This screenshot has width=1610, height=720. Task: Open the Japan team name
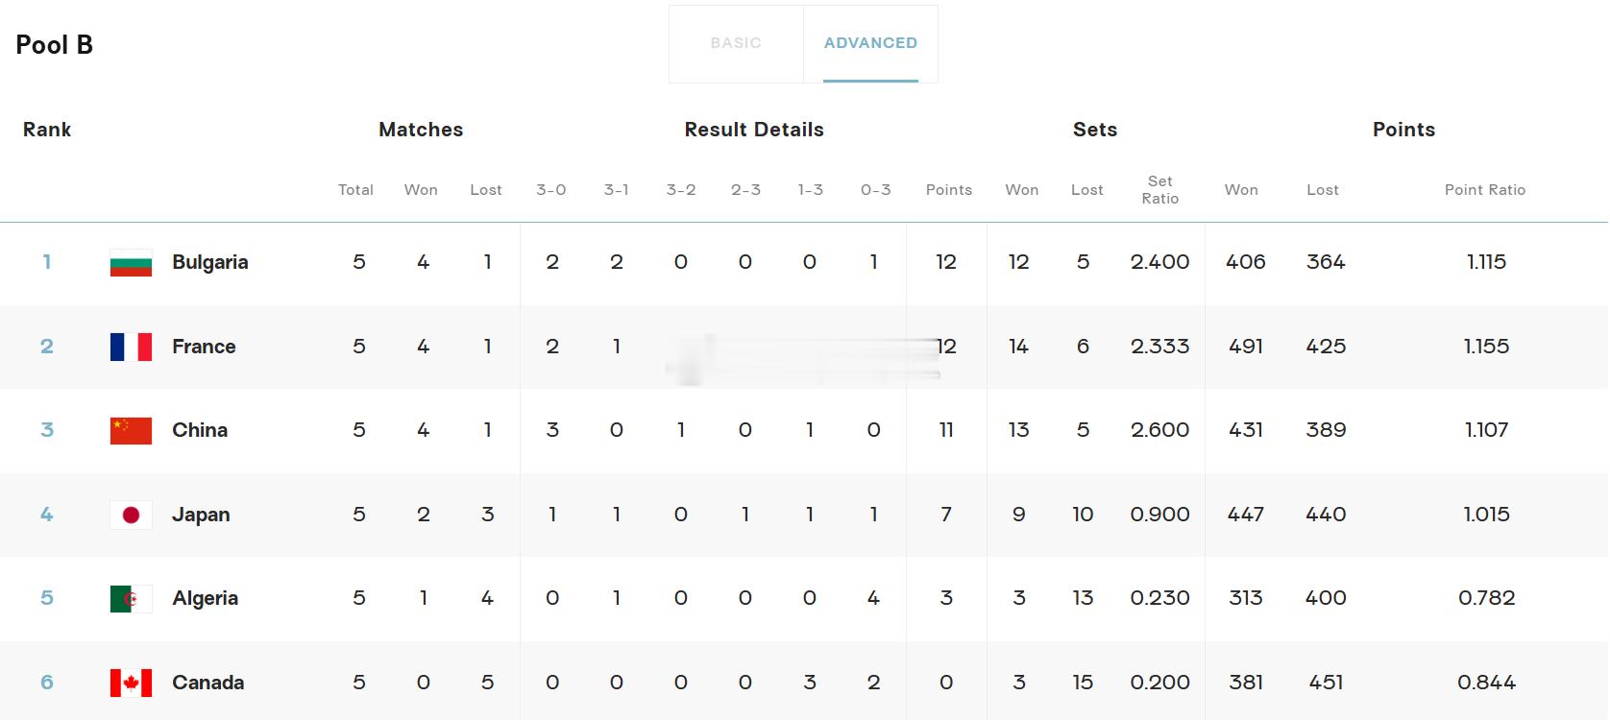tap(201, 515)
